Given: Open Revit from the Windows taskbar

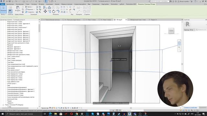Looking at the screenshot, I should [129, 114].
